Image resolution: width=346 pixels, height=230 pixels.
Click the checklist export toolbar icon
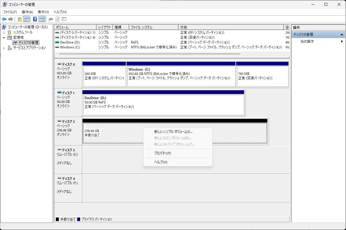pos(64,19)
